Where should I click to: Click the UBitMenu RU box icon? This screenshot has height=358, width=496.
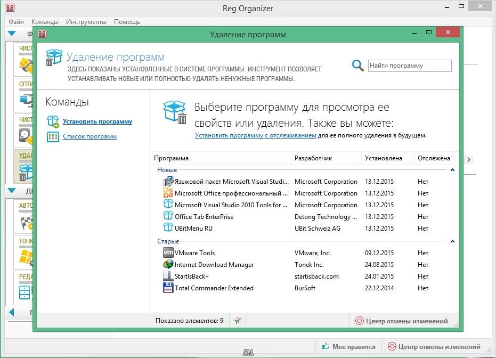tap(168, 228)
